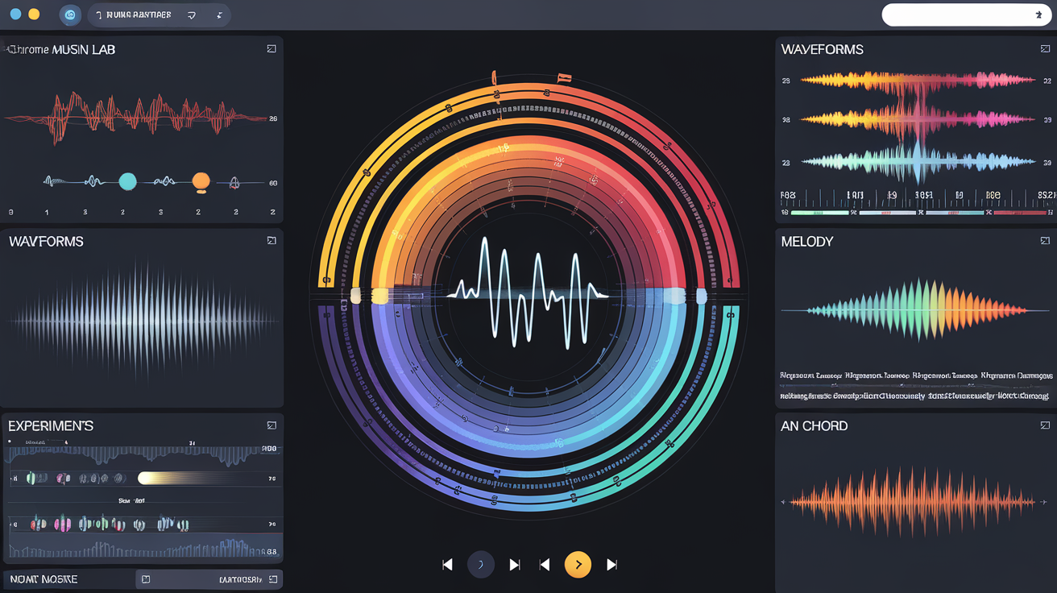Select the orange circle node in Music Lab panel
The height and width of the screenshot is (593, 1057).
coord(201,181)
